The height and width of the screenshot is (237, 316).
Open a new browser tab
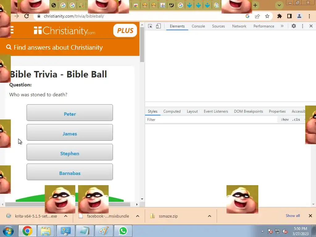(255, 5)
